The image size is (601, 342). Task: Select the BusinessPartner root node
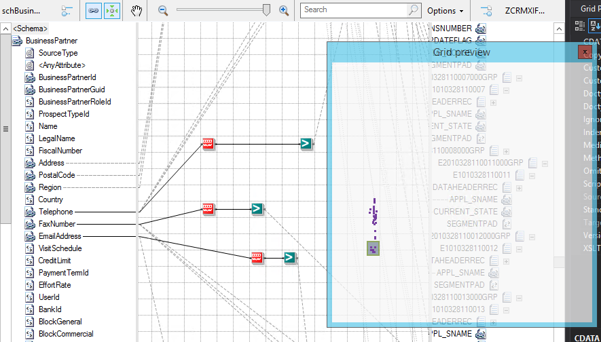tap(51, 41)
